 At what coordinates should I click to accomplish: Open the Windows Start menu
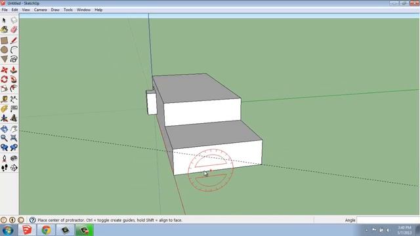pyautogui.click(x=8, y=230)
